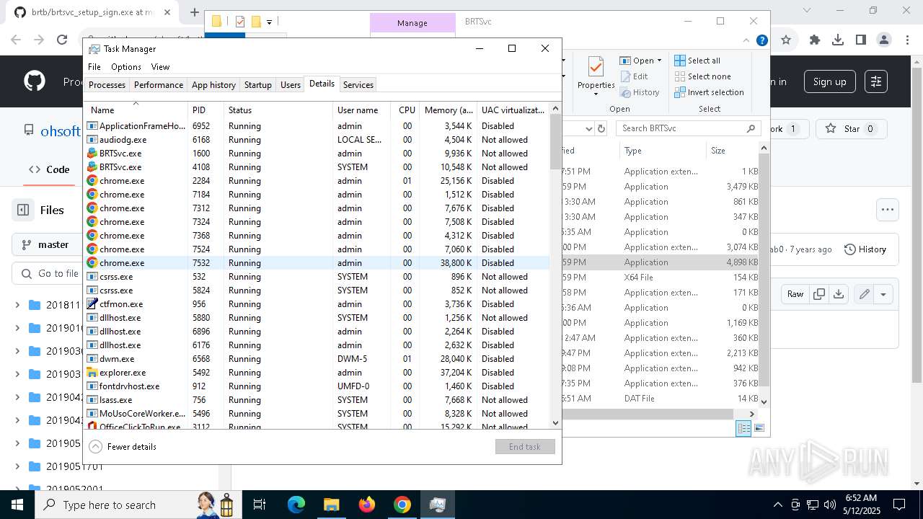Image resolution: width=923 pixels, height=519 pixels.
Task: Click Select none in Explorer ribbon
Action: (703, 76)
